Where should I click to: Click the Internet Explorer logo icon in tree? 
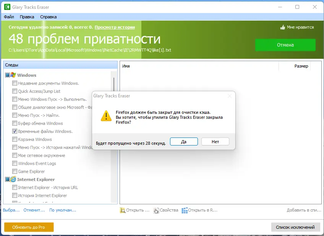[13, 179]
